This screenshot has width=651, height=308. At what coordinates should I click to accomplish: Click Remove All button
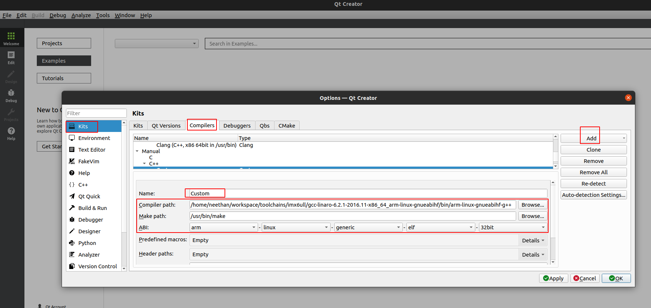593,172
